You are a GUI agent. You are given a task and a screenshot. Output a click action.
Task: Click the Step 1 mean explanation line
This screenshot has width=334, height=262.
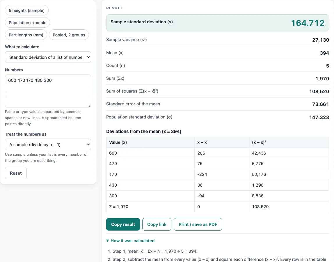coord(155,251)
